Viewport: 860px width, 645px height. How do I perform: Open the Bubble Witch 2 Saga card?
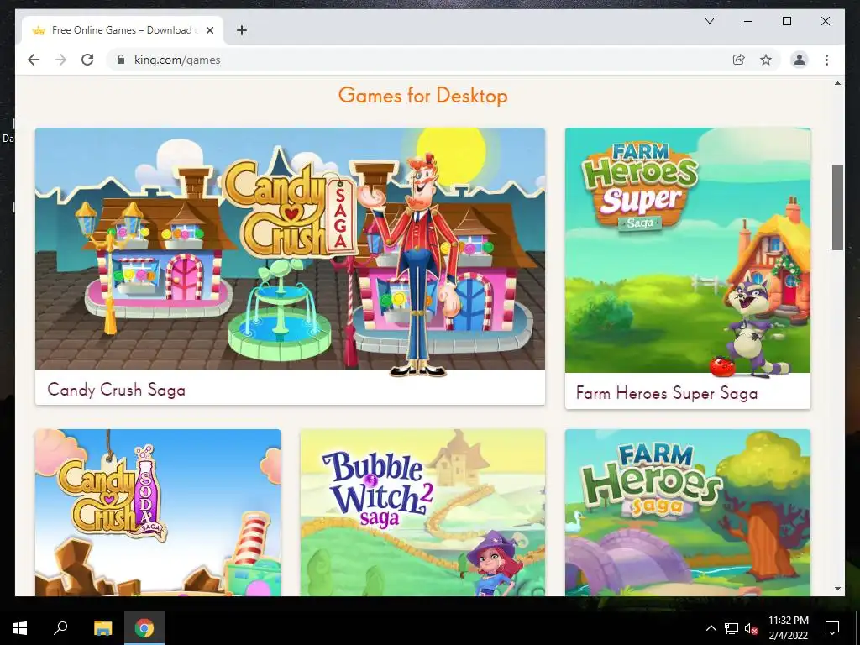click(x=423, y=512)
